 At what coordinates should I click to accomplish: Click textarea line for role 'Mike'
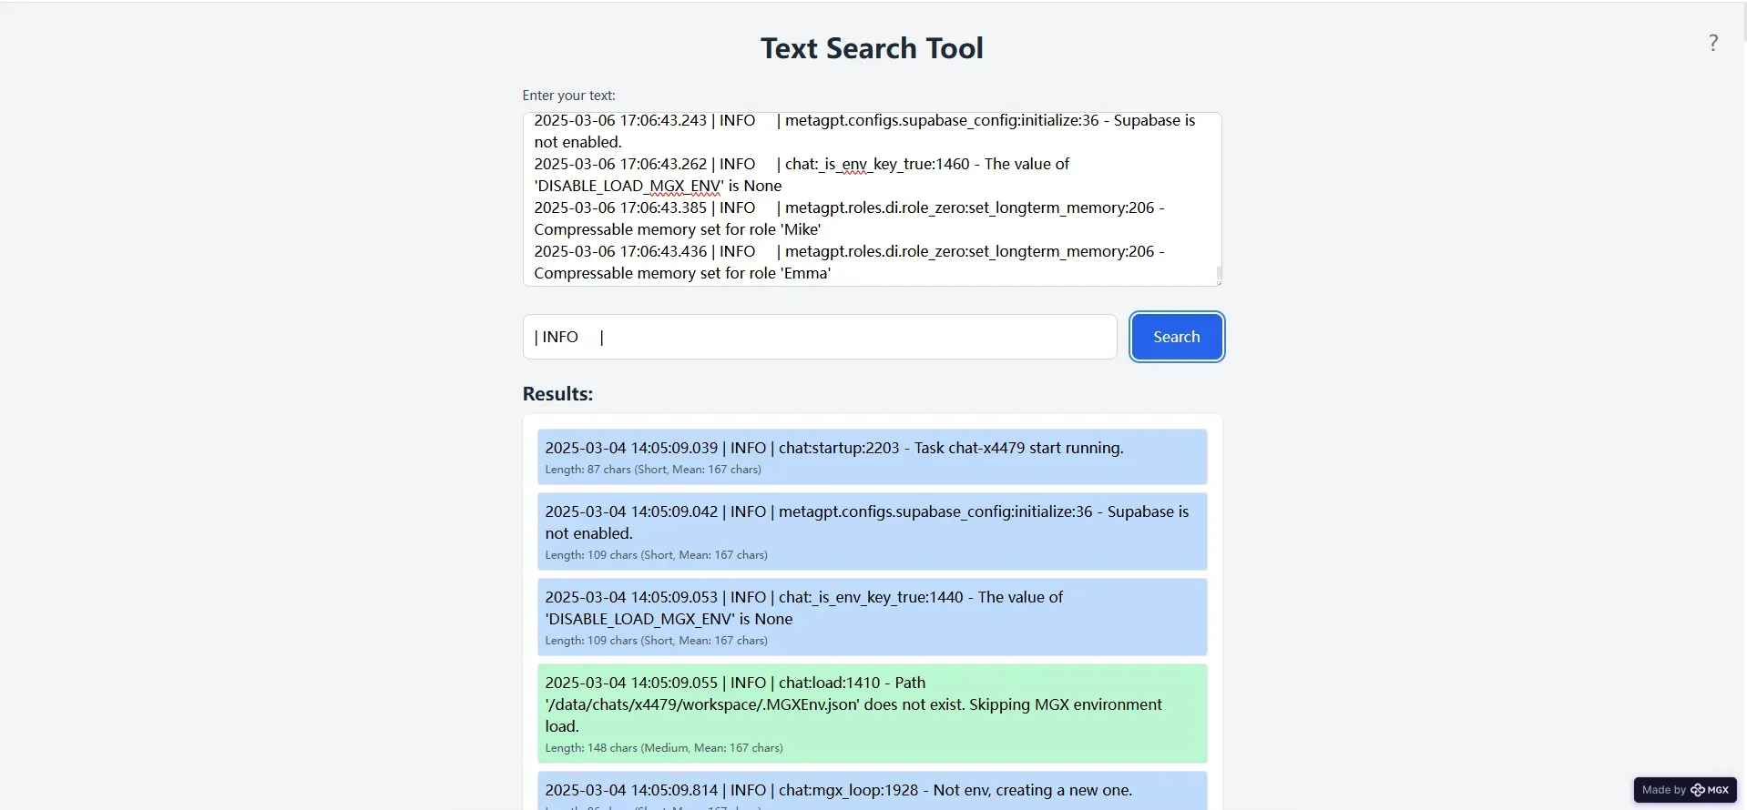[x=849, y=218]
